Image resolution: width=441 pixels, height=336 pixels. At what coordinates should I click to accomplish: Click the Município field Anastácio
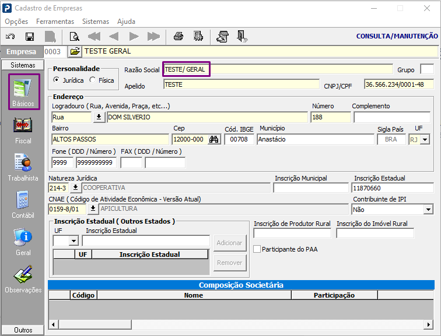click(x=315, y=139)
